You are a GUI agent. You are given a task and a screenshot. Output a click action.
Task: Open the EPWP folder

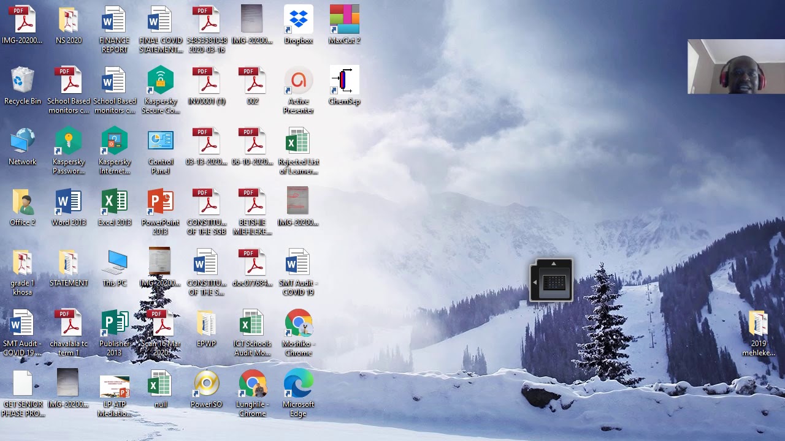tap(207, 328)
